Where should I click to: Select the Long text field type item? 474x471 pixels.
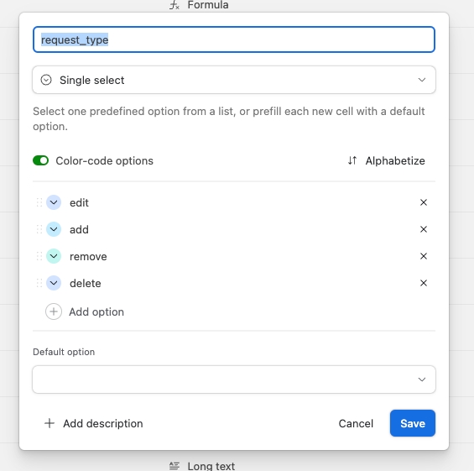(202, 466)
